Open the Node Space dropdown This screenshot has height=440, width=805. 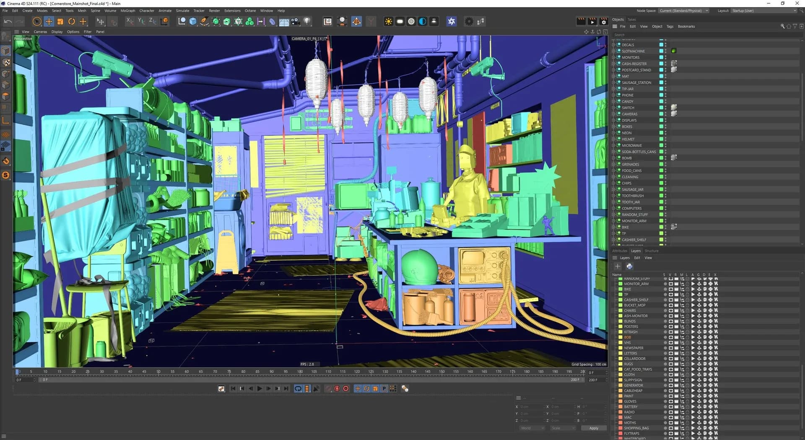683,10
